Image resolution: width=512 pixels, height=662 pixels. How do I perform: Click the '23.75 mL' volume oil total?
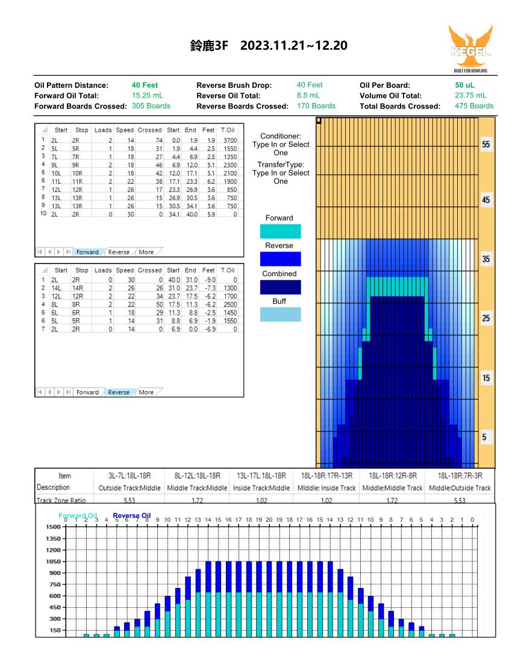[470, 96]
